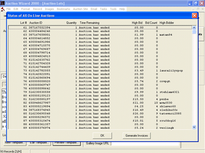Click auction ID 435504484246 in lot 62
Image resolution: width=205 pixels, height=153 pixels.
(x=39, y=31)
